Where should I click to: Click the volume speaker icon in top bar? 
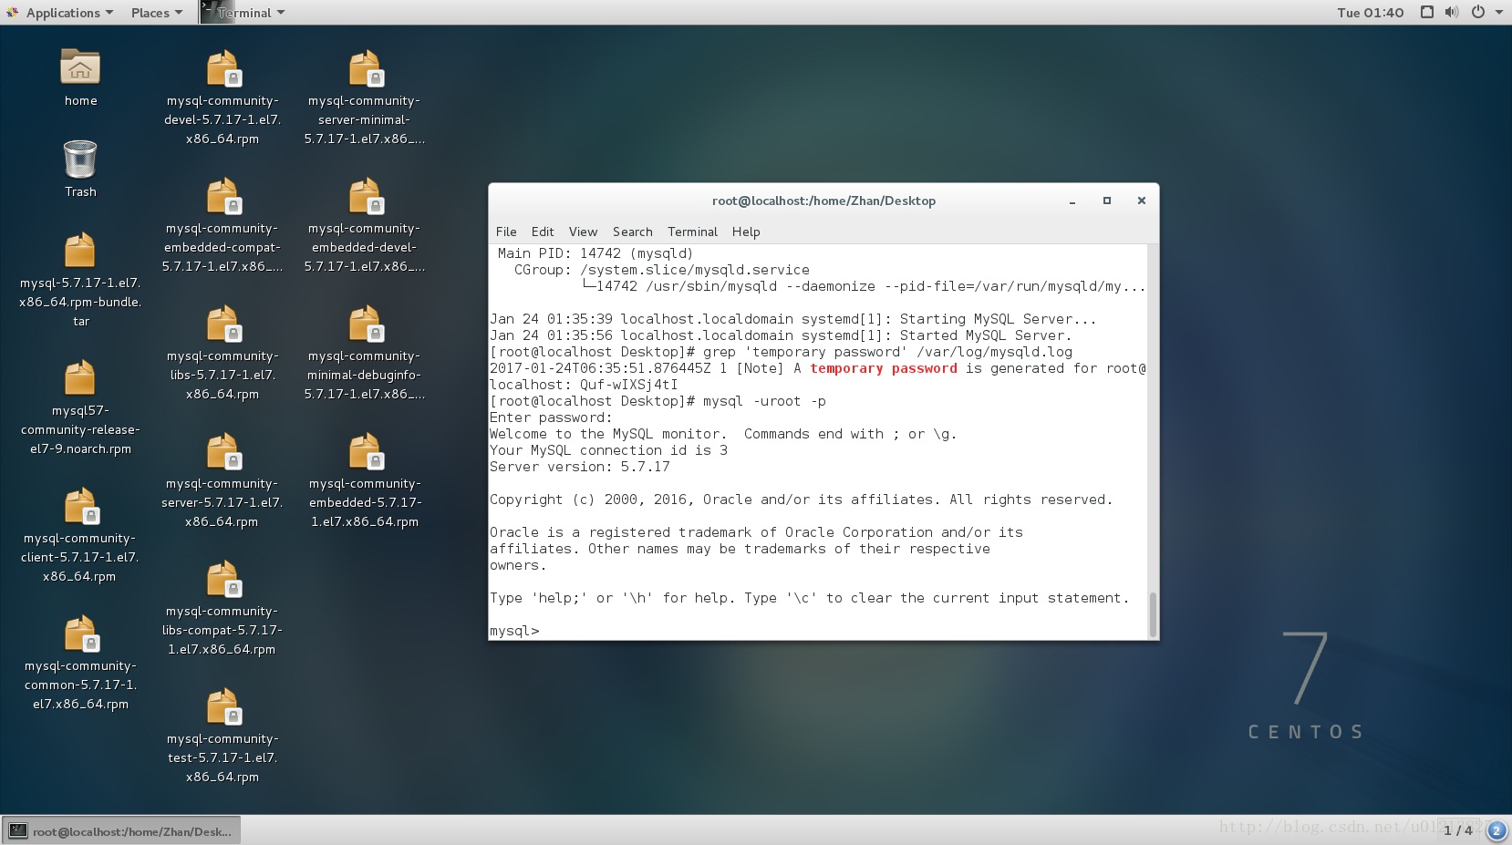(x=1452, y=12)
